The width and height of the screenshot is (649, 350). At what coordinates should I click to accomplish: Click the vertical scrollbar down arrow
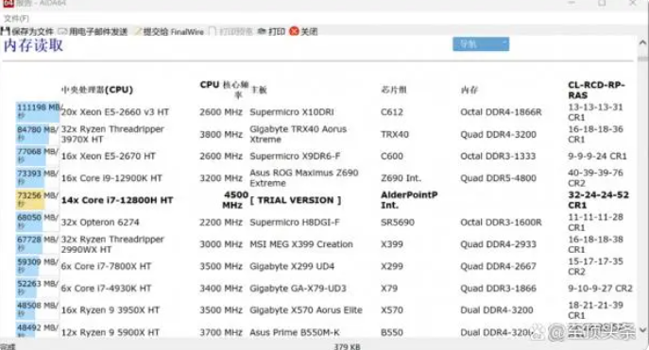point(642,330)
